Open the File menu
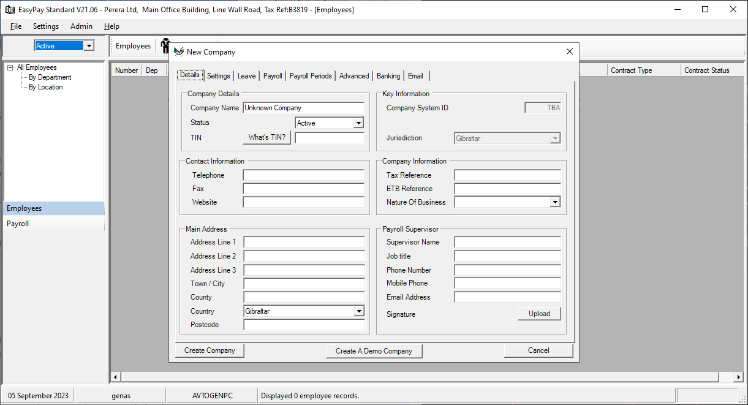 tap(16, 26)
